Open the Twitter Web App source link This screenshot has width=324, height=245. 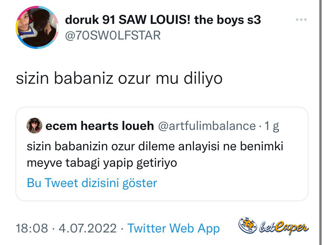click(x=174, y=229)
